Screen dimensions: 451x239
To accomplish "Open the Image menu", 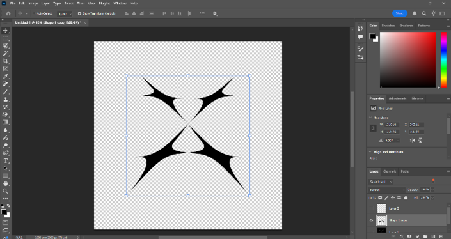I will click(33, 3).
